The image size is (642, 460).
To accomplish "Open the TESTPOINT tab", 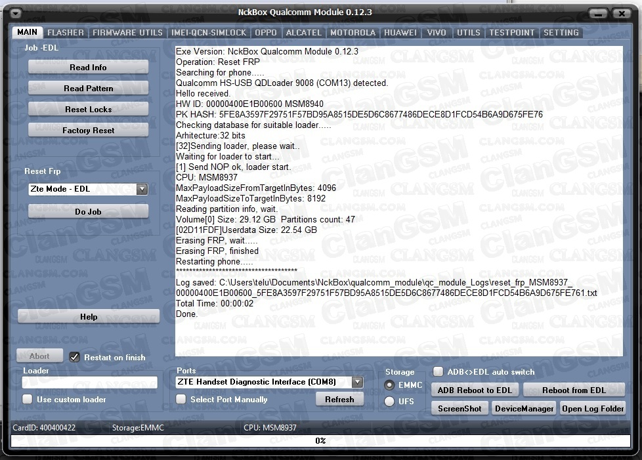I will (x=512, y=32).
